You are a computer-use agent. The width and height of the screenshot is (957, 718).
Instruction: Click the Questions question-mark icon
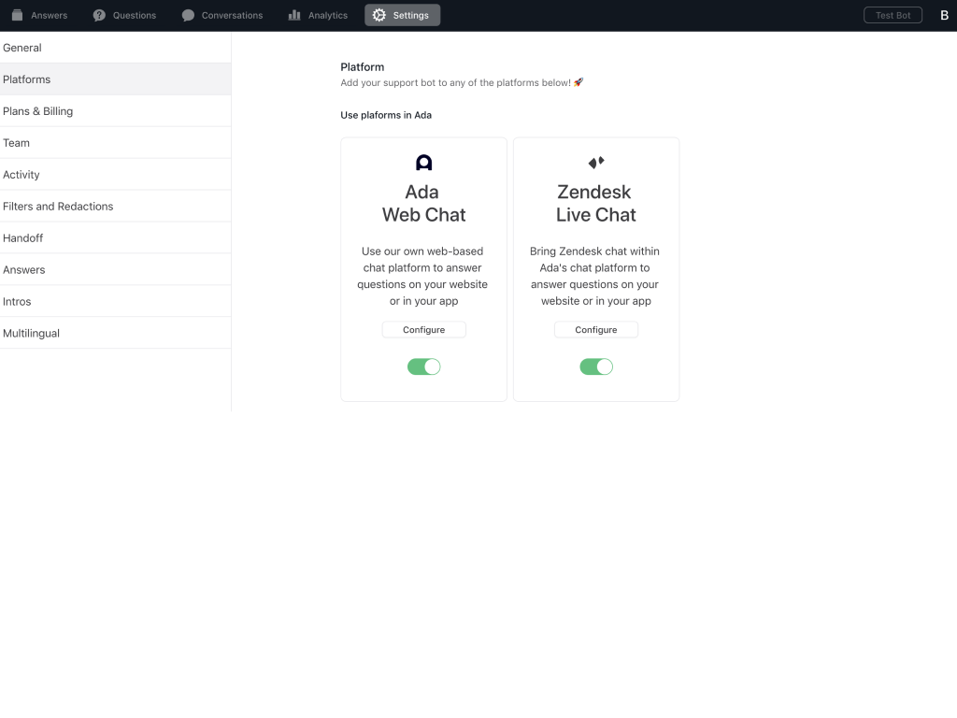click(x=99, y=15)
